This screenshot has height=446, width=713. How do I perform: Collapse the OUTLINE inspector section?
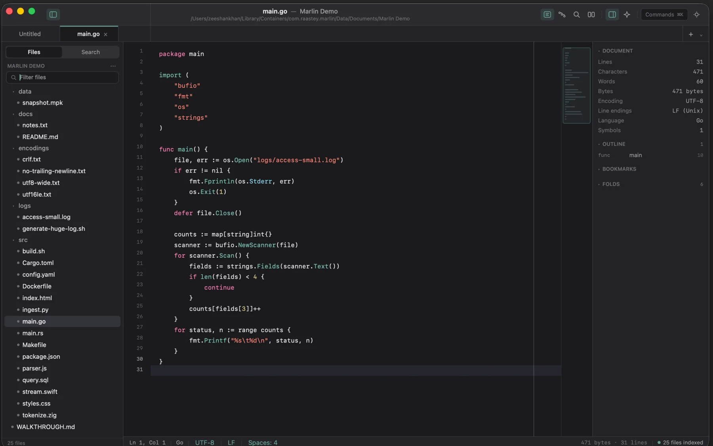tap(612, 144)
